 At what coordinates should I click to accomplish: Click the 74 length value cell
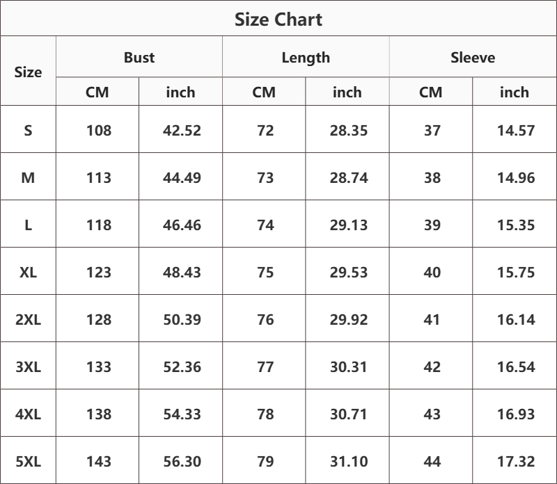(x=265, y=225)
